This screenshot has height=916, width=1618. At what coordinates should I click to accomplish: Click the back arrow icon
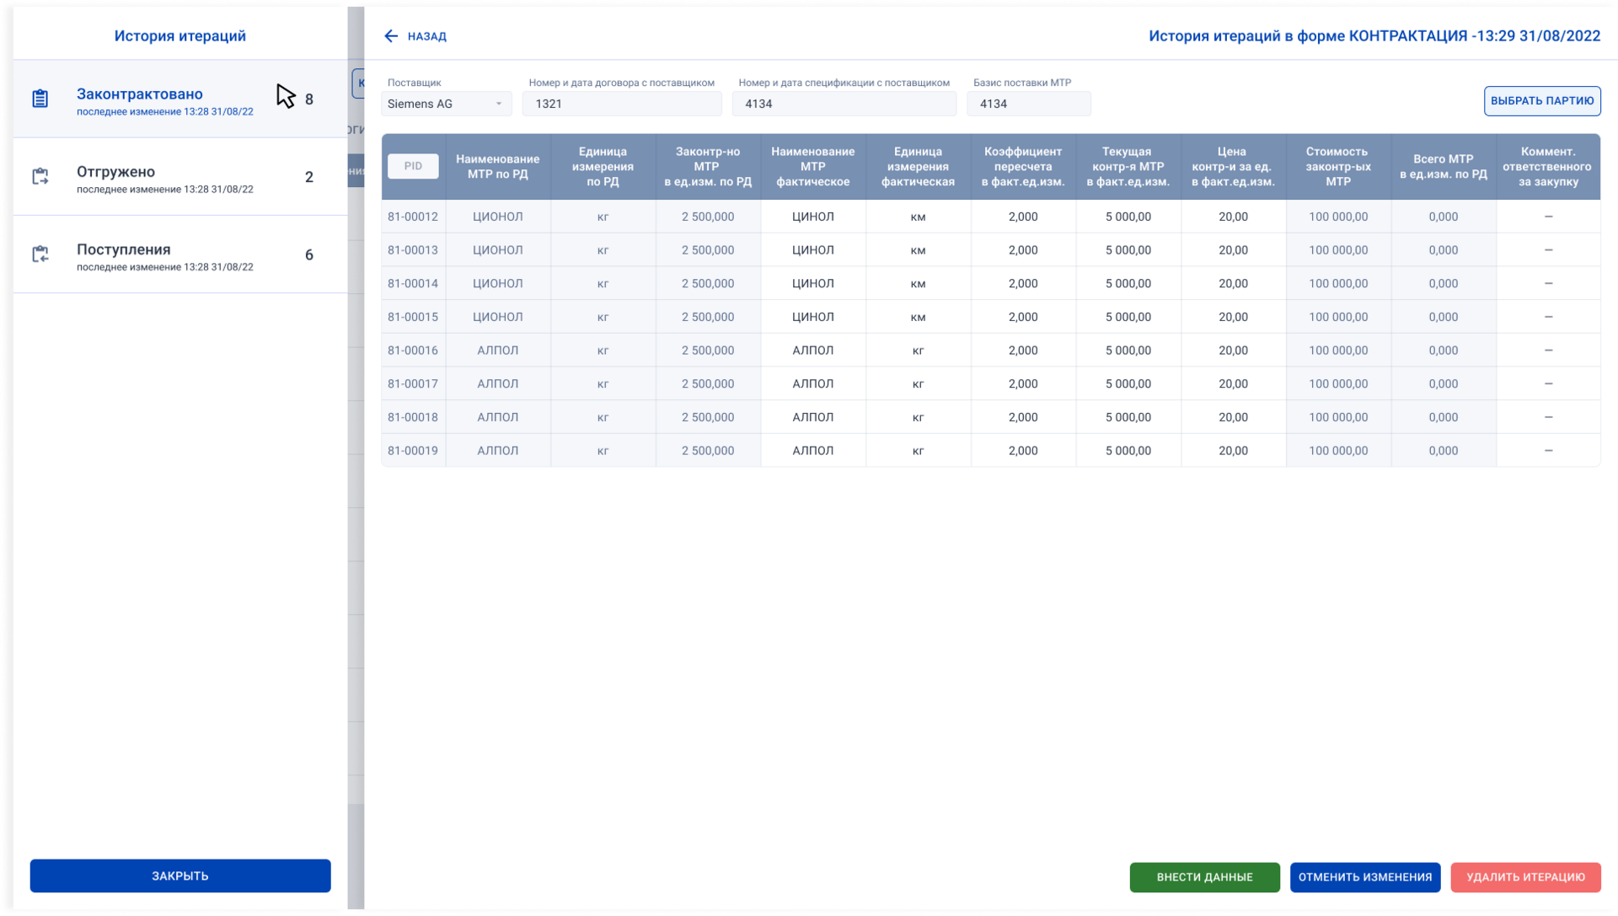[391, 36]
